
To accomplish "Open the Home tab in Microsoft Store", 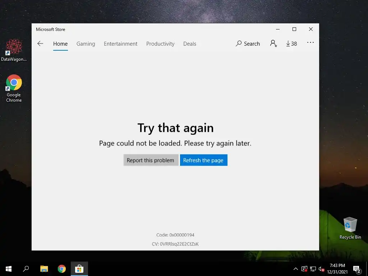I will [60, 43].
